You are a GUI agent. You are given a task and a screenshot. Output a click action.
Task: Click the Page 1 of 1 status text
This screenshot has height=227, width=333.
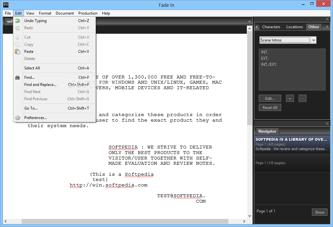click(266, 211)
